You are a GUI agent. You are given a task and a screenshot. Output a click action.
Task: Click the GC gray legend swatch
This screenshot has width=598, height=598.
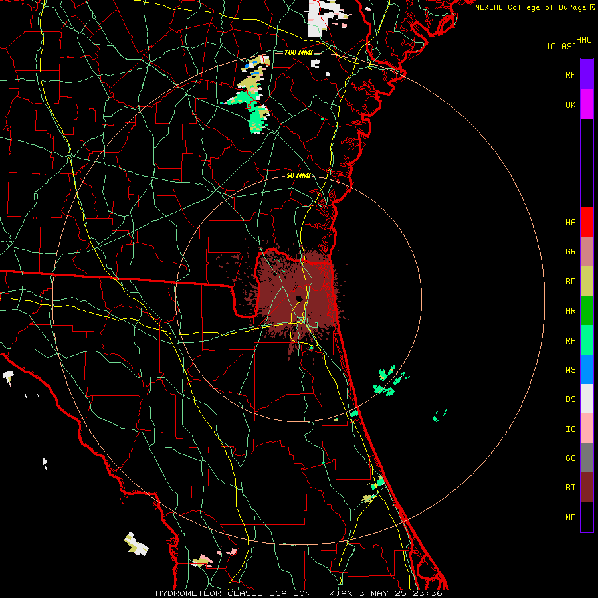[587, 458]
